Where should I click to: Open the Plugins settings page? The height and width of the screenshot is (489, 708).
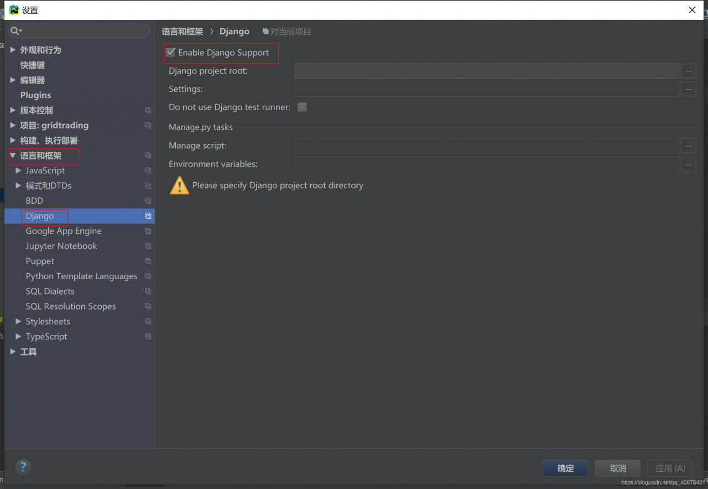pyautogui.click(x=35, y=95)
